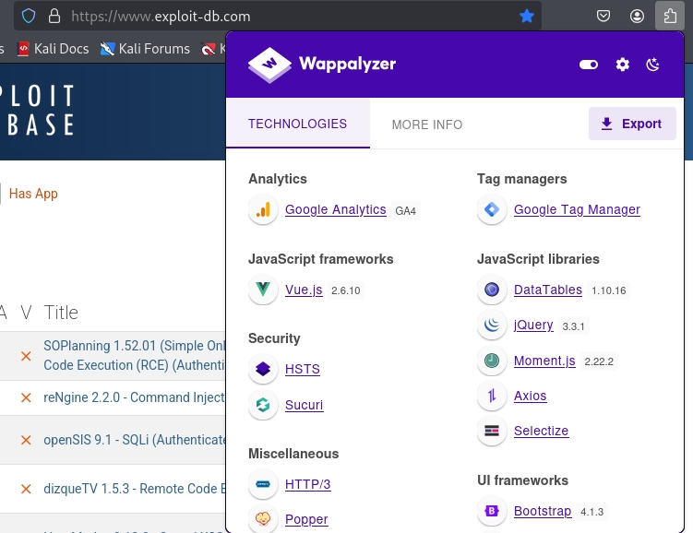Open the Vue.js link
Viewport: 693px width, 533px height.
point(304,290)
